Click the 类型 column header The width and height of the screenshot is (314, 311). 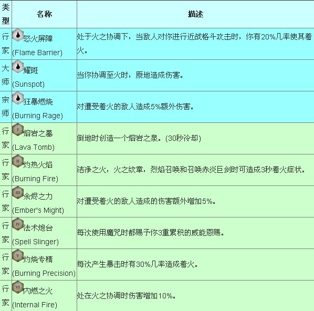(6, 14)
